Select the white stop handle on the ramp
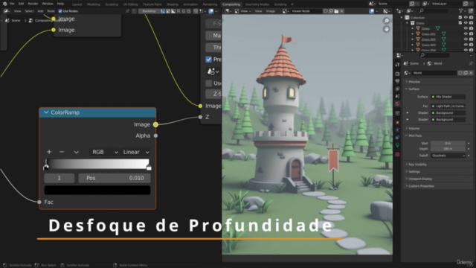The height and width of the screenshot is (268, 476). [149, 167]
